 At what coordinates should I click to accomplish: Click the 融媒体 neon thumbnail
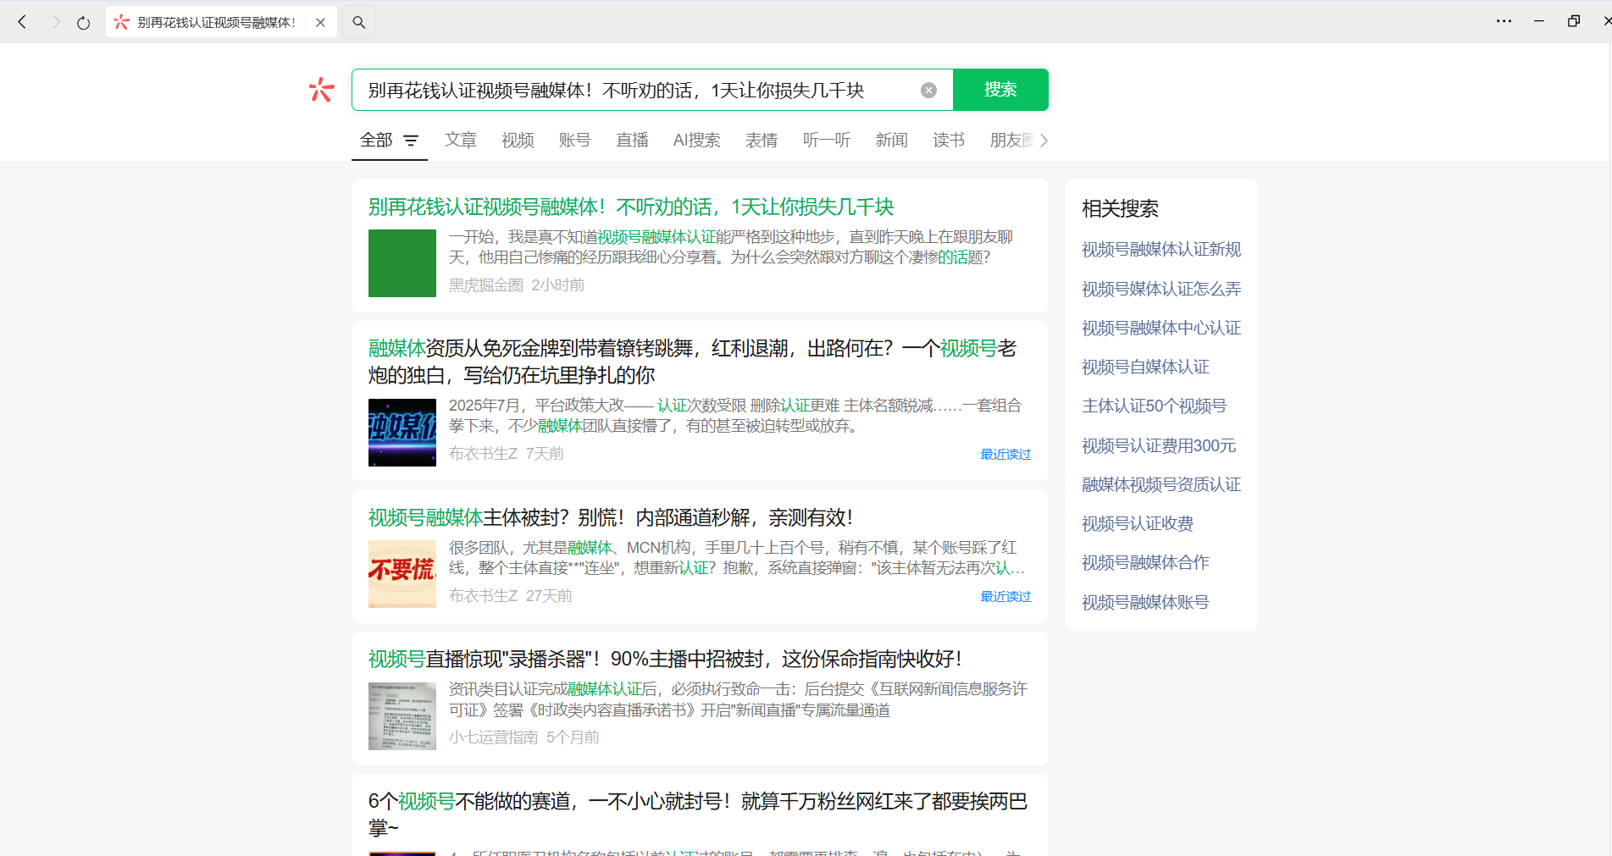402,433
